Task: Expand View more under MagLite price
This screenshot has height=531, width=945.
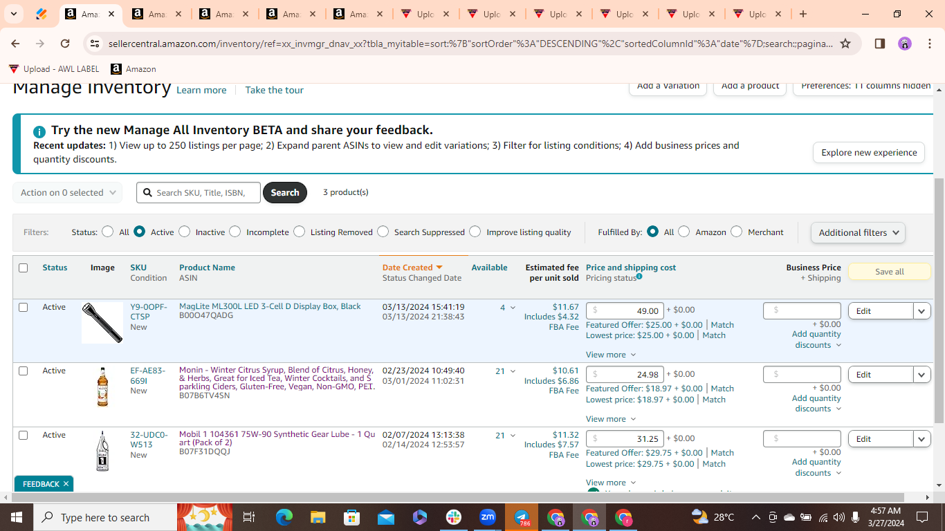Action: (x=611, y=355)
